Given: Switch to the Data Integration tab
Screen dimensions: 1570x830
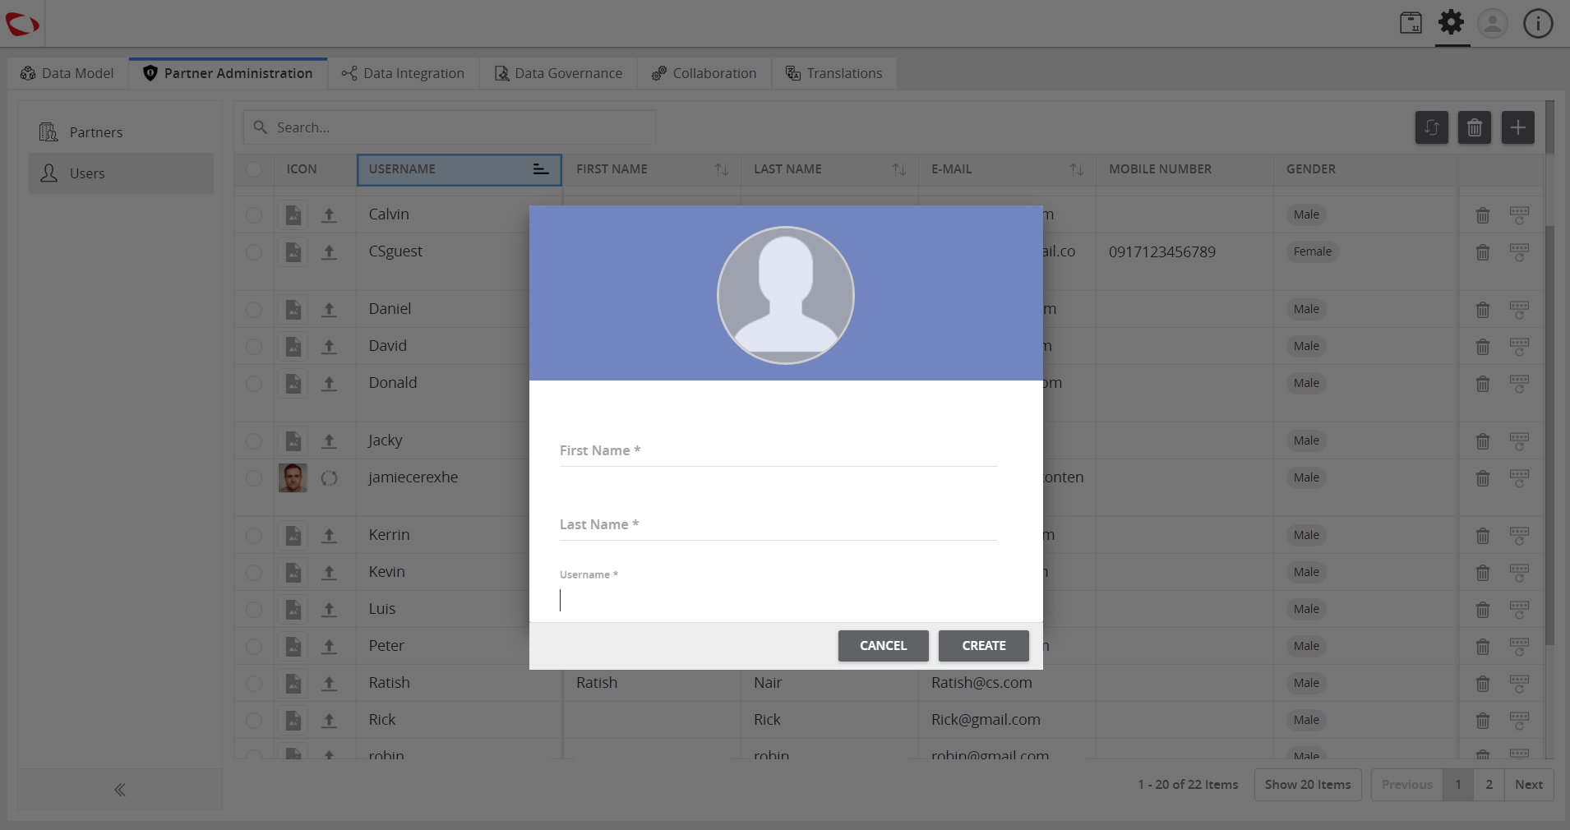Looking at the screenshot, I should [x=404, y=73].
